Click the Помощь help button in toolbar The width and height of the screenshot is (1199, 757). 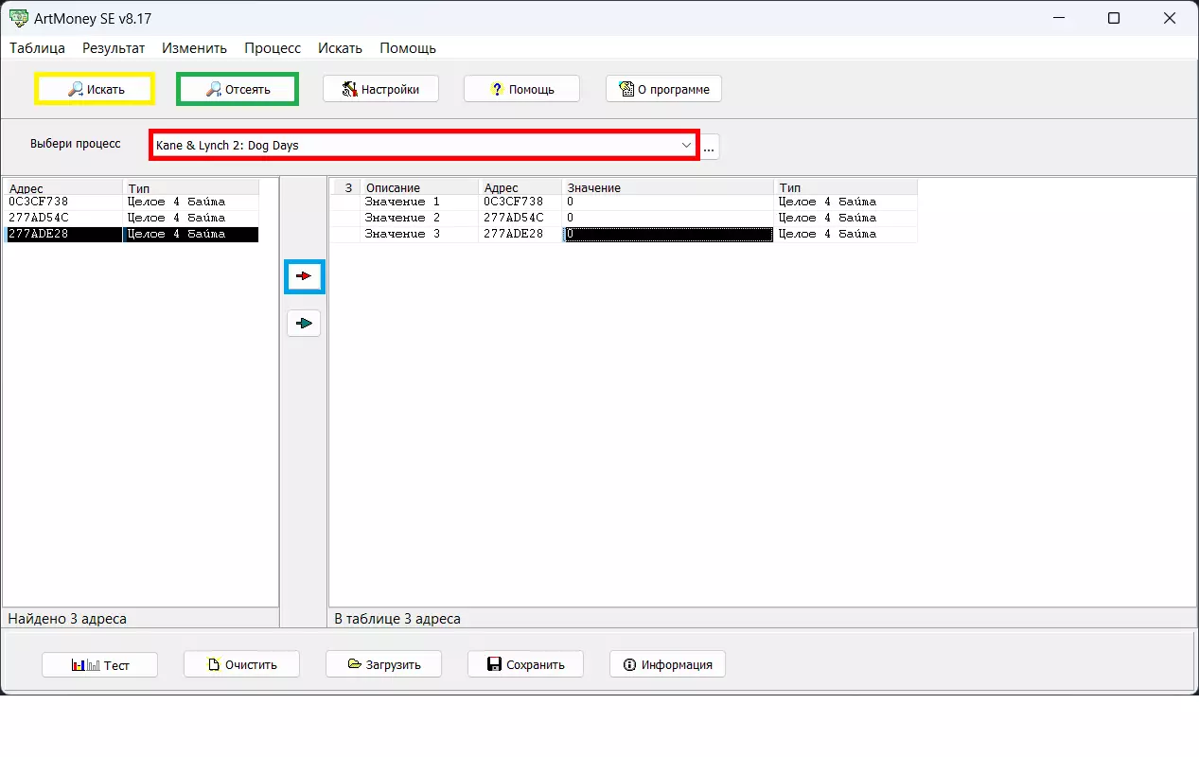coord(521,89)
